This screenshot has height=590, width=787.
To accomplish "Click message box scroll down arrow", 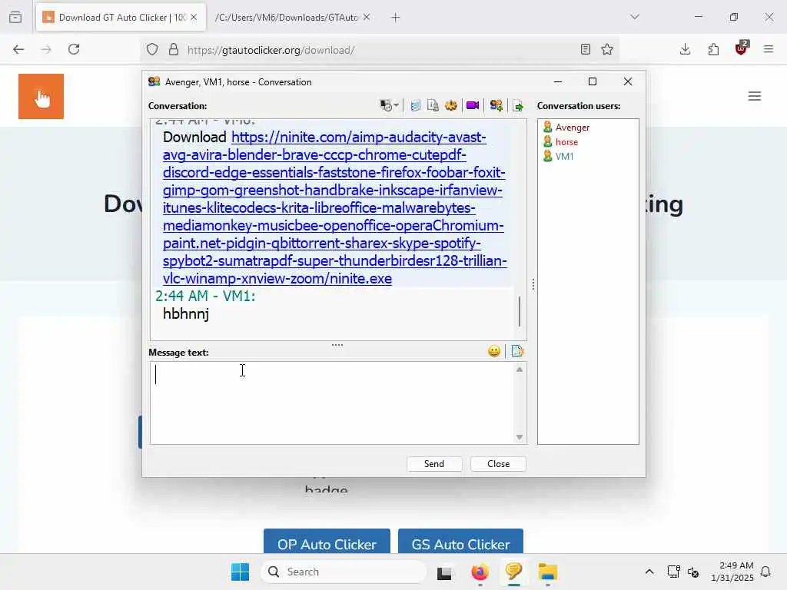I will point(520,437).
